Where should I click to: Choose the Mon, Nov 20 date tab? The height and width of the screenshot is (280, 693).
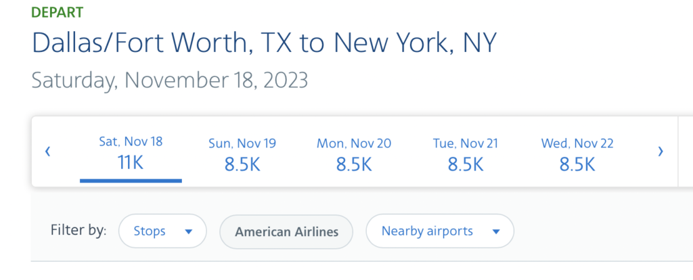tap(354, 154)
